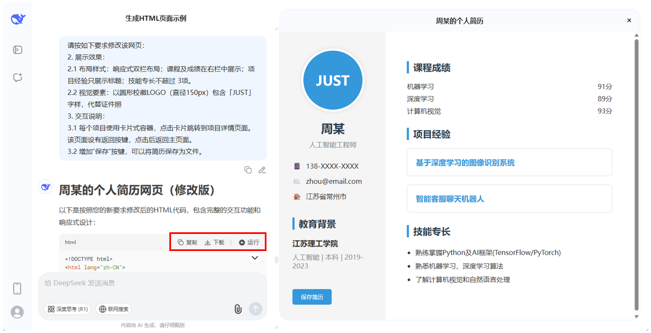
Task: Click the skill 了解计算机视觉和自然语言处理
Action: [x=462, y=280]
